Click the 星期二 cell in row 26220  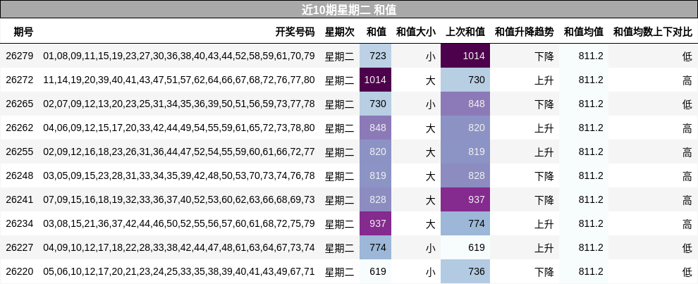coord(340,272)
